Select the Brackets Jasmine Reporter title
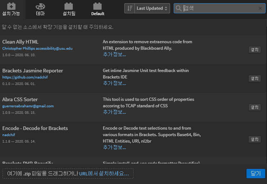 coord(32,71)
